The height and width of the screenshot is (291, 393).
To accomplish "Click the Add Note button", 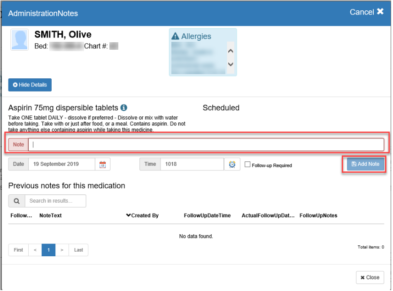I will [365, 164].
